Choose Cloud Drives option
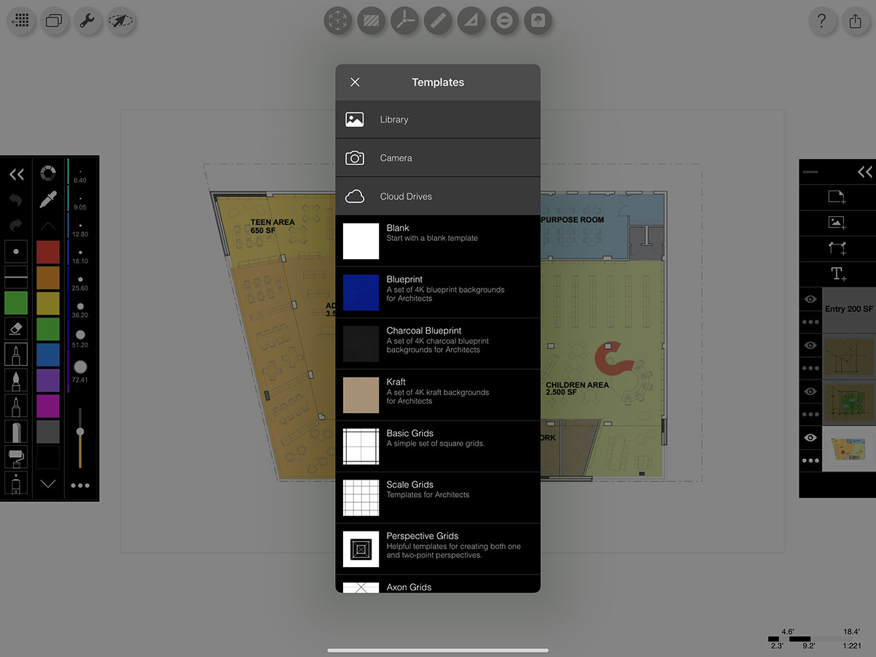The width and height of the screenshot is (876, 657). pyautogui.click(x=438, y=196)
